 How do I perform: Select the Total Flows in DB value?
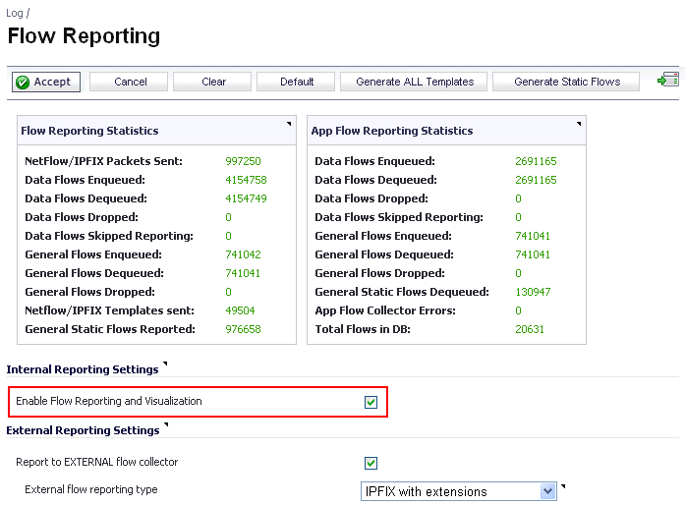529,329
